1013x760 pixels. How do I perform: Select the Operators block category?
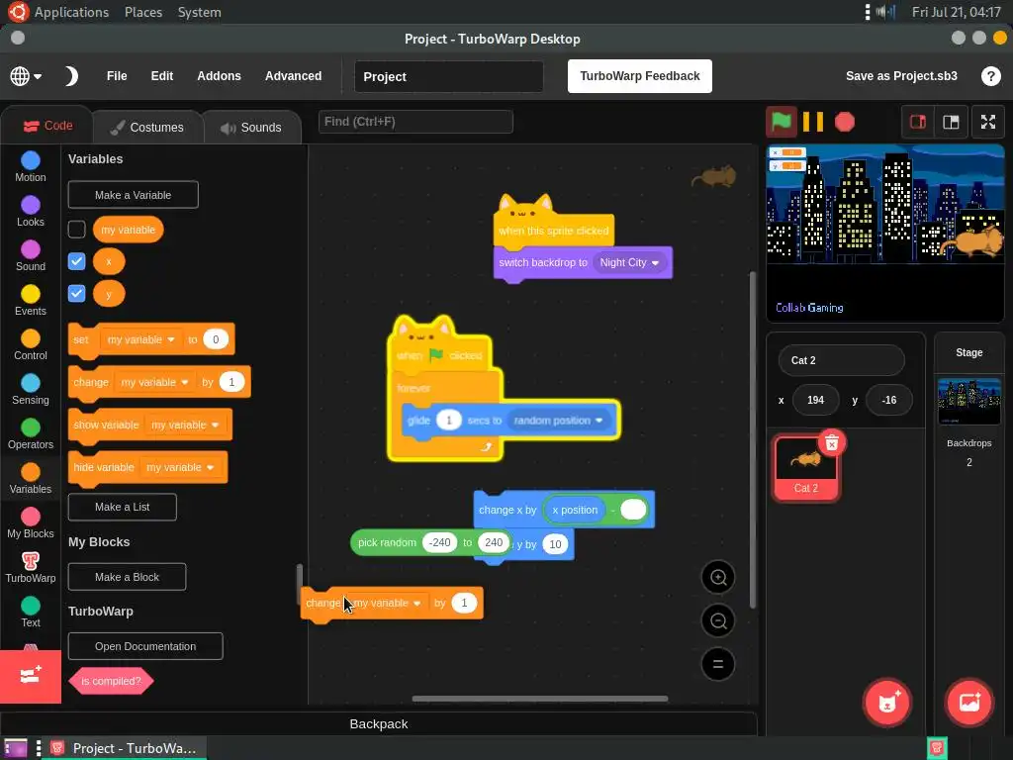pos(31,434)
